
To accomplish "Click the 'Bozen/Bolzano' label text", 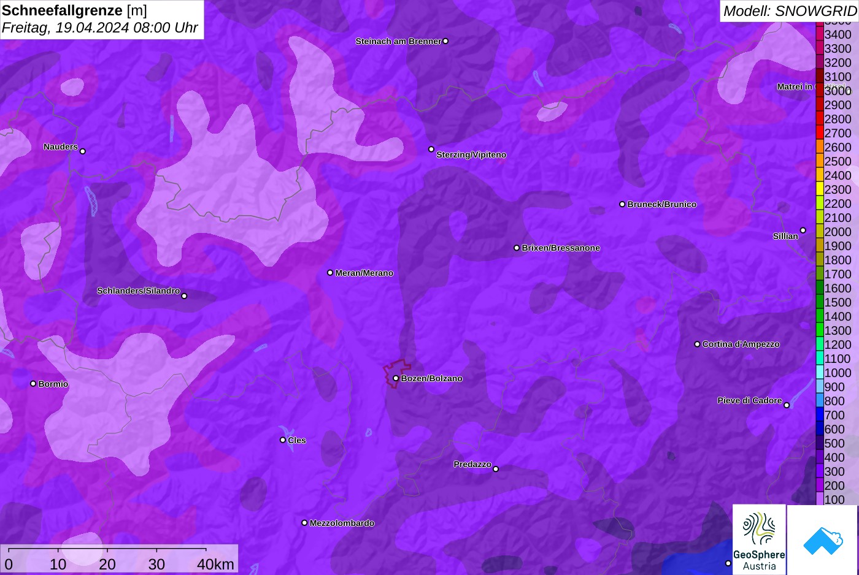I will tap(432, 378).
